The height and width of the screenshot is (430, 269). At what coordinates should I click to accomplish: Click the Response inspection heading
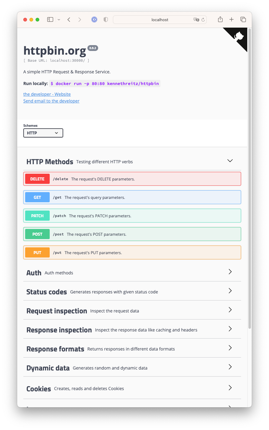click(59, 330)
